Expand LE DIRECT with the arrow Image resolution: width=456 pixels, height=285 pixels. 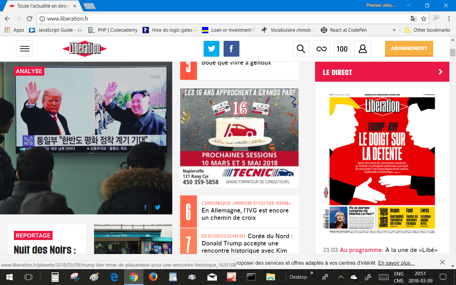tap(440, 72)
